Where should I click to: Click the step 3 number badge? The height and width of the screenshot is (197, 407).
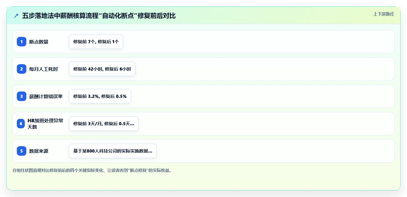tap(22, 96)
